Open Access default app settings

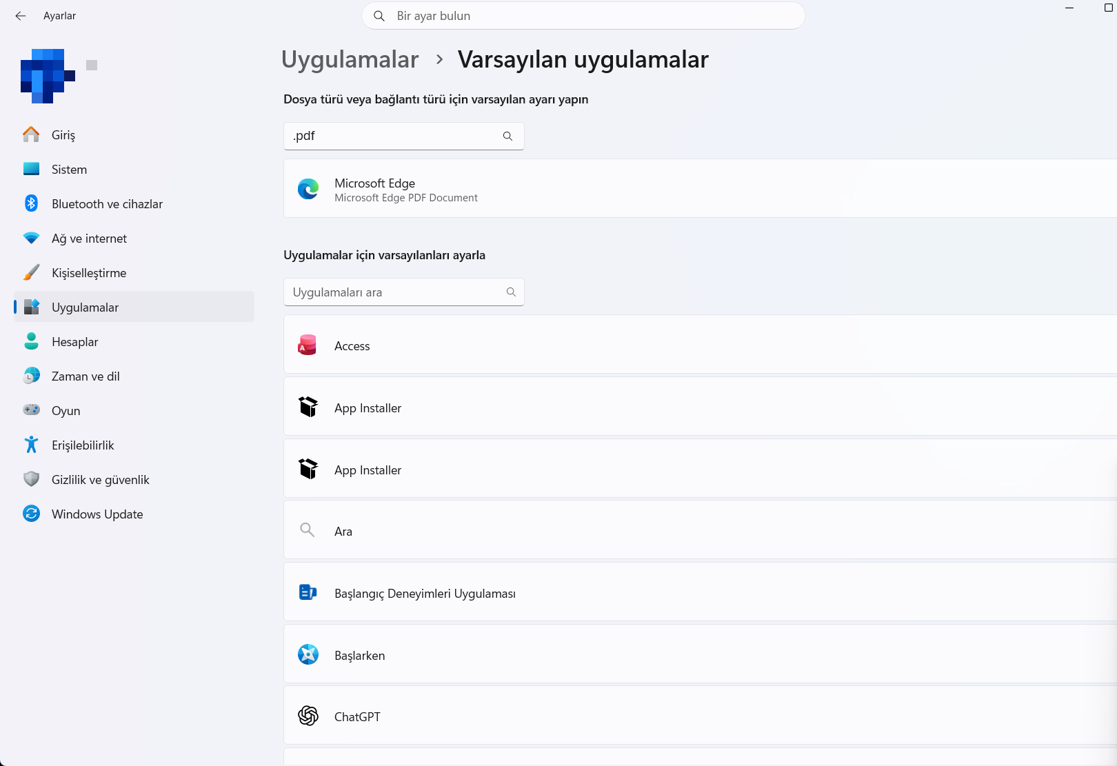pos(700,345)
